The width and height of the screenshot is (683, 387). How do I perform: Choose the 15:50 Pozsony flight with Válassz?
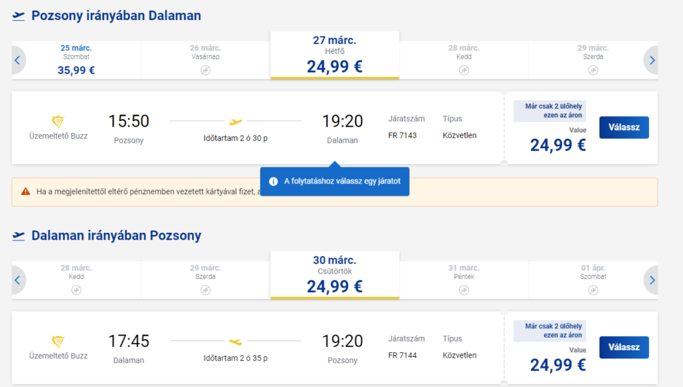click(x=624, y=127)
